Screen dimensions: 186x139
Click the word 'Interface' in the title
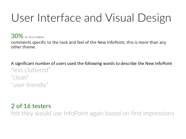[x=59, y=18]
